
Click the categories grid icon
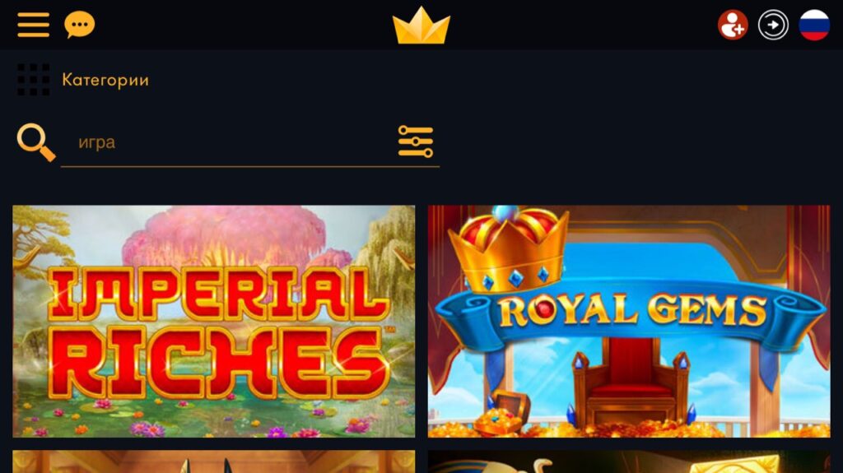[x=33, y=80]
